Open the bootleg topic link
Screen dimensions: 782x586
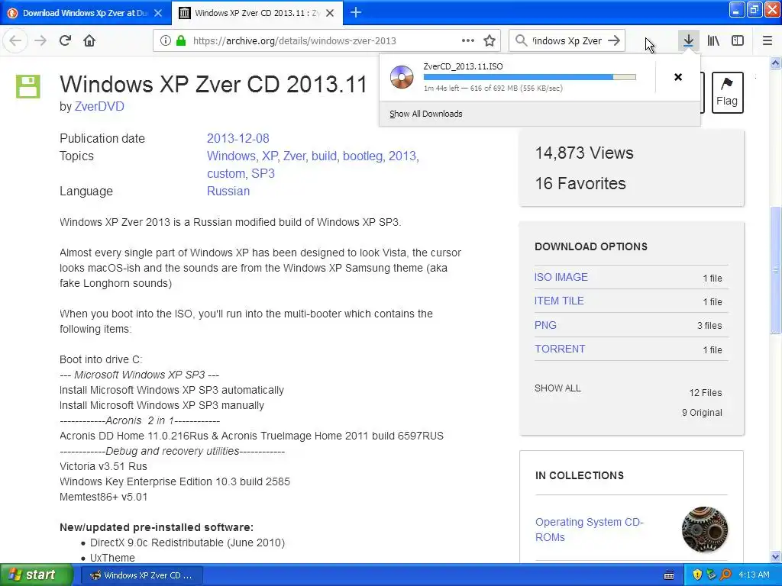[364, 156]
